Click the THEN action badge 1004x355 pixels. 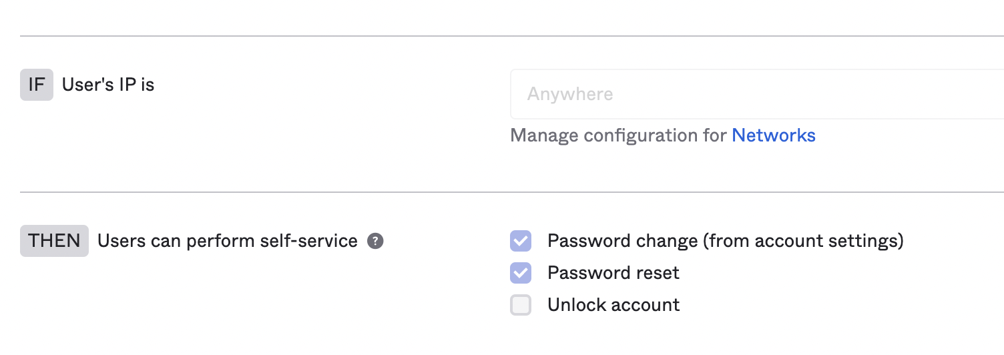tap(54, 241)
